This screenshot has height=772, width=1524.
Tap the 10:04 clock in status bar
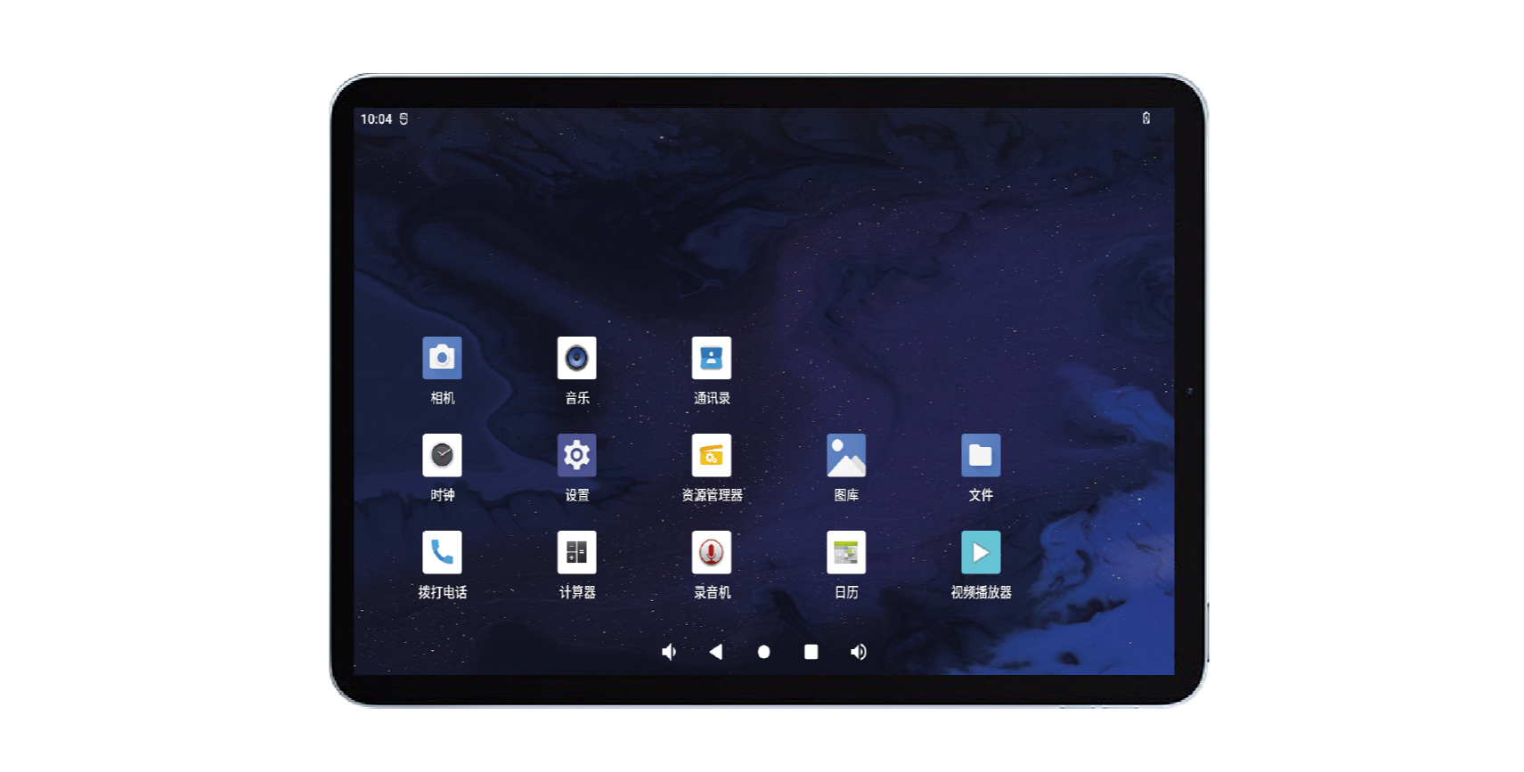[376, 119]
